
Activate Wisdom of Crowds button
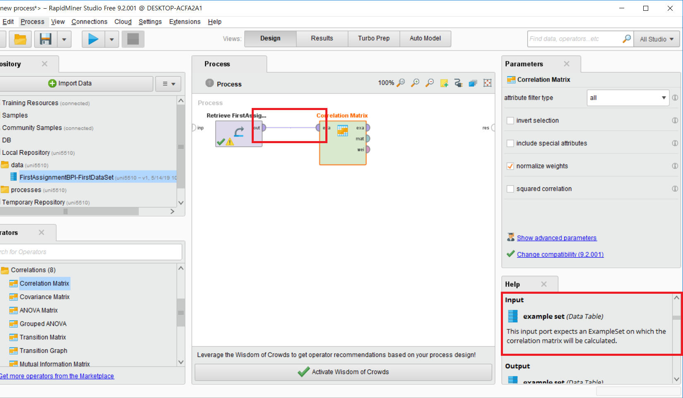(343, 372)
